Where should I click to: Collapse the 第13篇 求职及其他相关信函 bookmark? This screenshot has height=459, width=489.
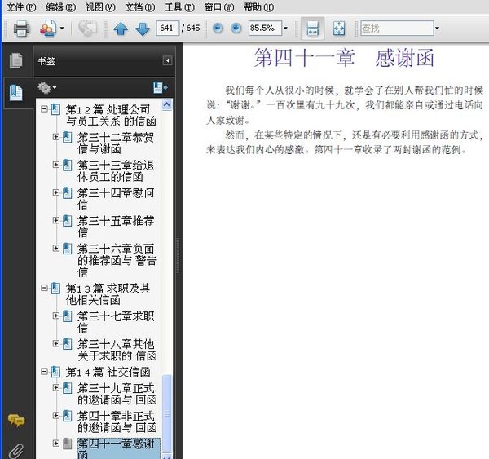44,288
